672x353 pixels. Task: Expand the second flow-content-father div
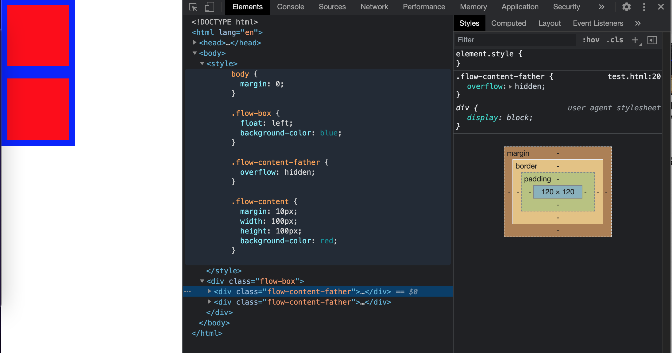[x=209, y=302]
